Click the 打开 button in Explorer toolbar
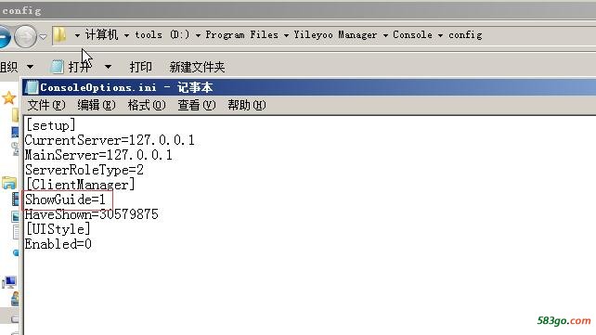596x335 pixels. click(71, 67)
